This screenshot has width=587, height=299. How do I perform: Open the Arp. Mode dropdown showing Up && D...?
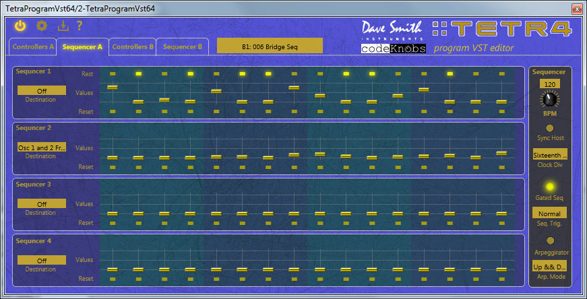[x=549, y=267]
